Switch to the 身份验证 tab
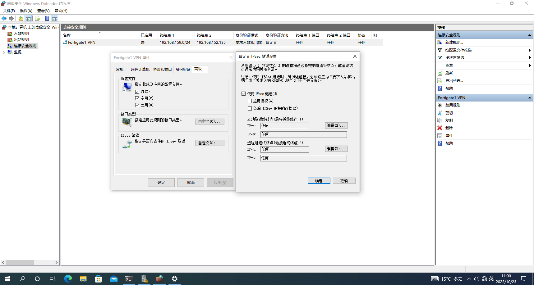This screenshot has height=285, width=534. point(183,69)
